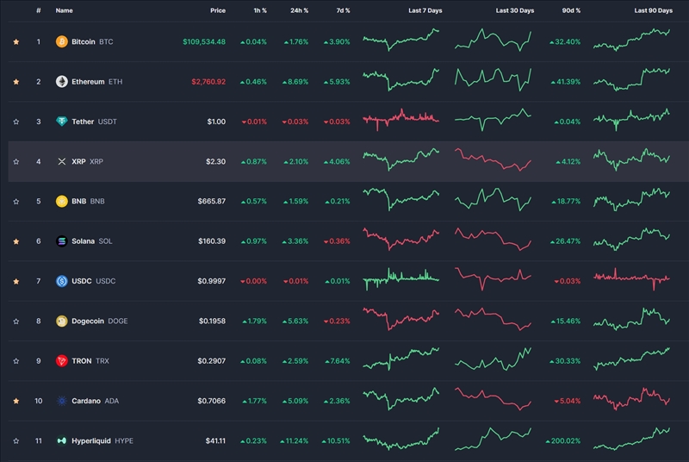The image size is (689, 462).
Task: Open the Cardano coin page link
Action: 85,401
